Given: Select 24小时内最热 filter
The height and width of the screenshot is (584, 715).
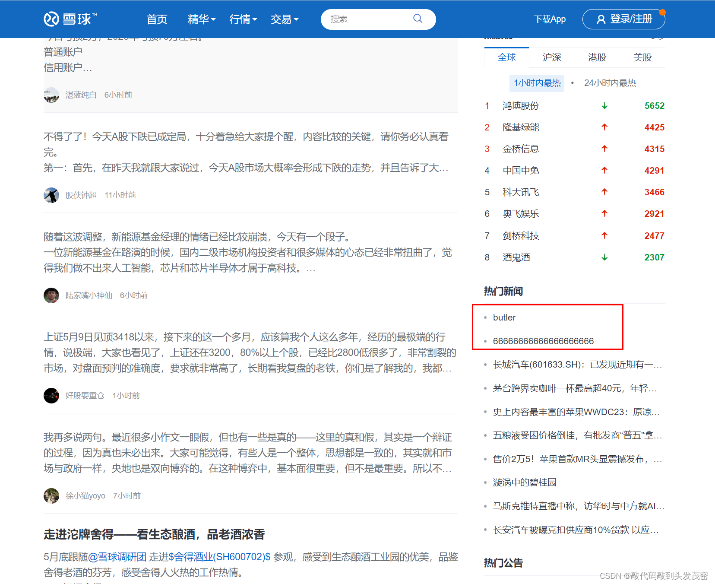Looking at the screenshot, I should point(610,83).
